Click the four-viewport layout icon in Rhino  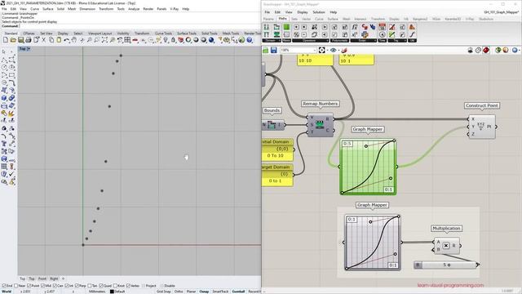[x=127, y=40]
